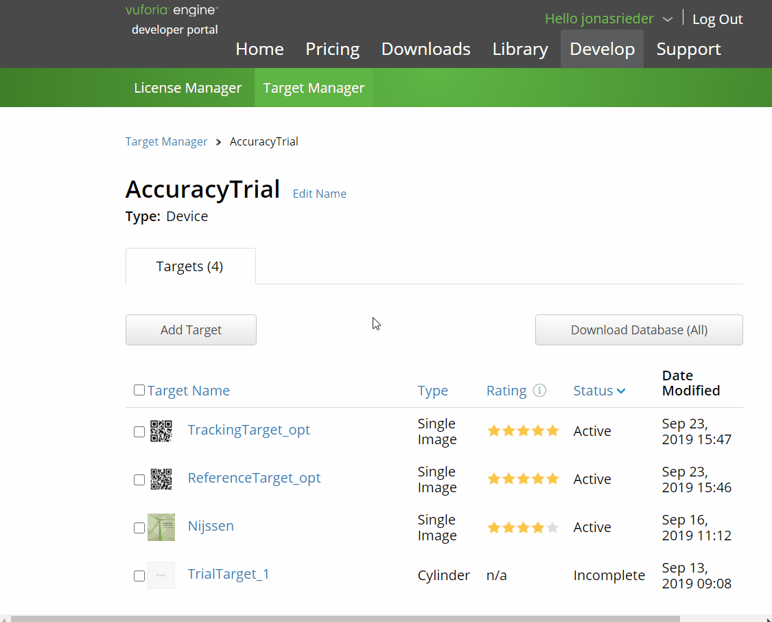Open the Downloads menu item

click(x=426, y=49)
